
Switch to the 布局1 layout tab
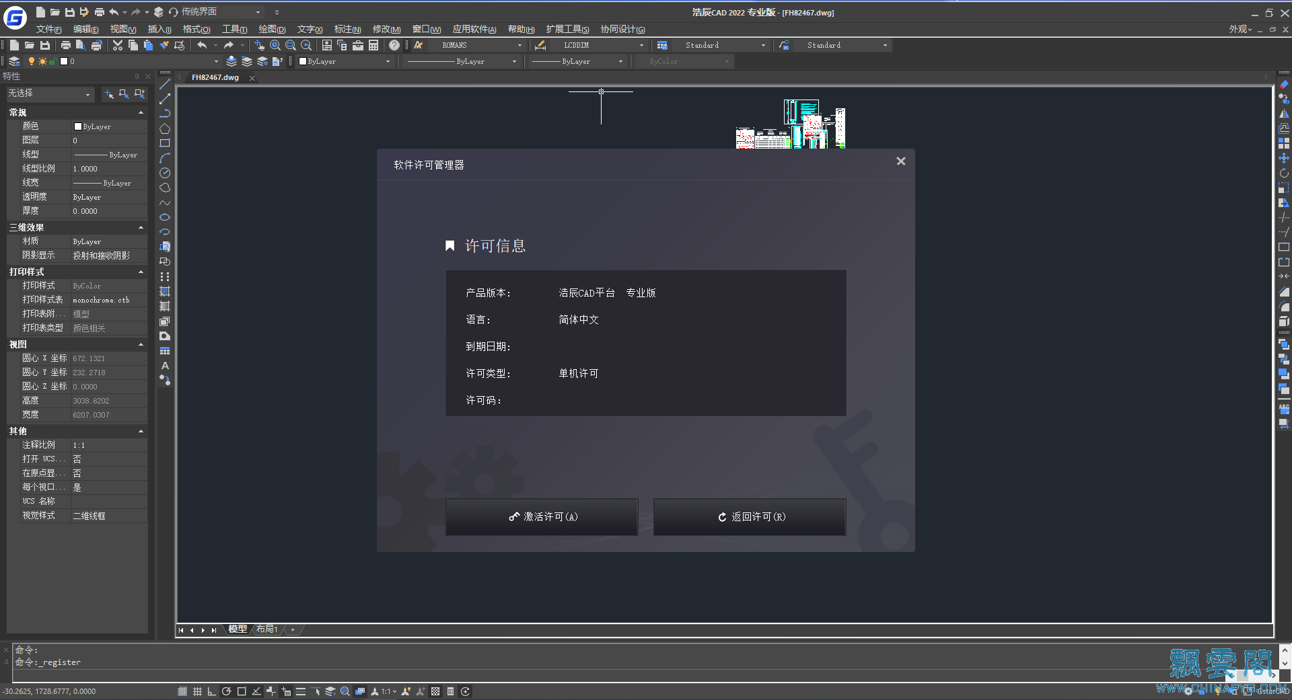click(267, 629)
